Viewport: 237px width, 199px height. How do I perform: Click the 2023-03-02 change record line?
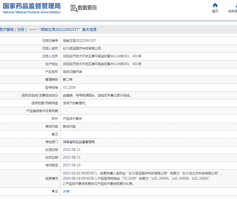click(x=142, y=173)
